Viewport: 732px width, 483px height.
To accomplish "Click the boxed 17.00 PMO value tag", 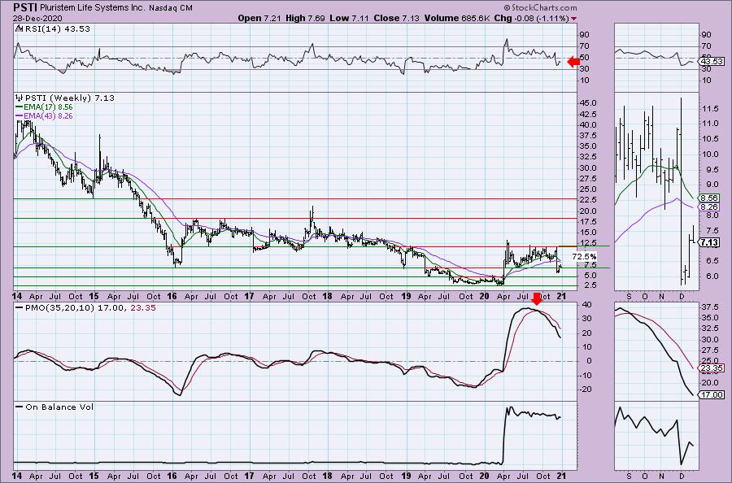I will coord(712,395).
